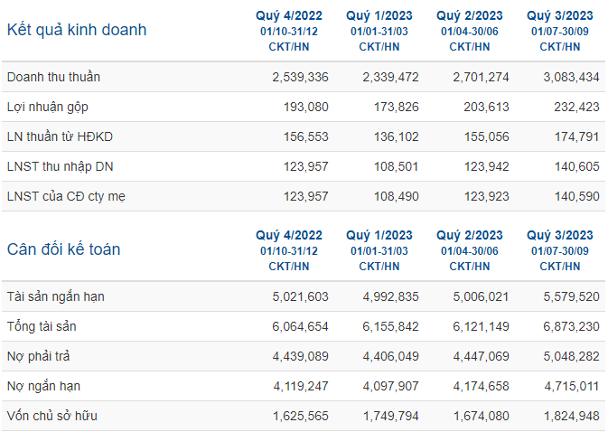Click gross profit value 232,423
The image size is (608, 432).
577,107
